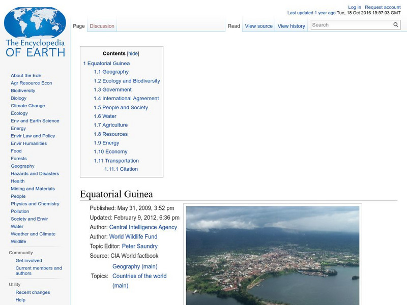Click Get involved under Community
Screen dimensions: 407x305
tap(28, 260)
